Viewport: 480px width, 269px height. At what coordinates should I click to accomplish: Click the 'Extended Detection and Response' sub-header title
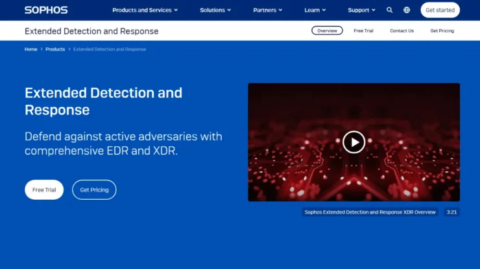[x=91, y=31]
